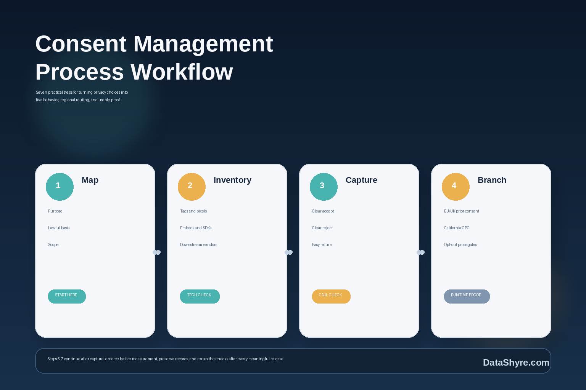
Task: Select the Scope item
Action: pyautogui.click(x=53, y=245)
